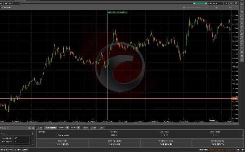Image resolution: width=245 pixels, height=152 pixels.
Task: Stop the backtest with the stop button
Action: point(231,3)
